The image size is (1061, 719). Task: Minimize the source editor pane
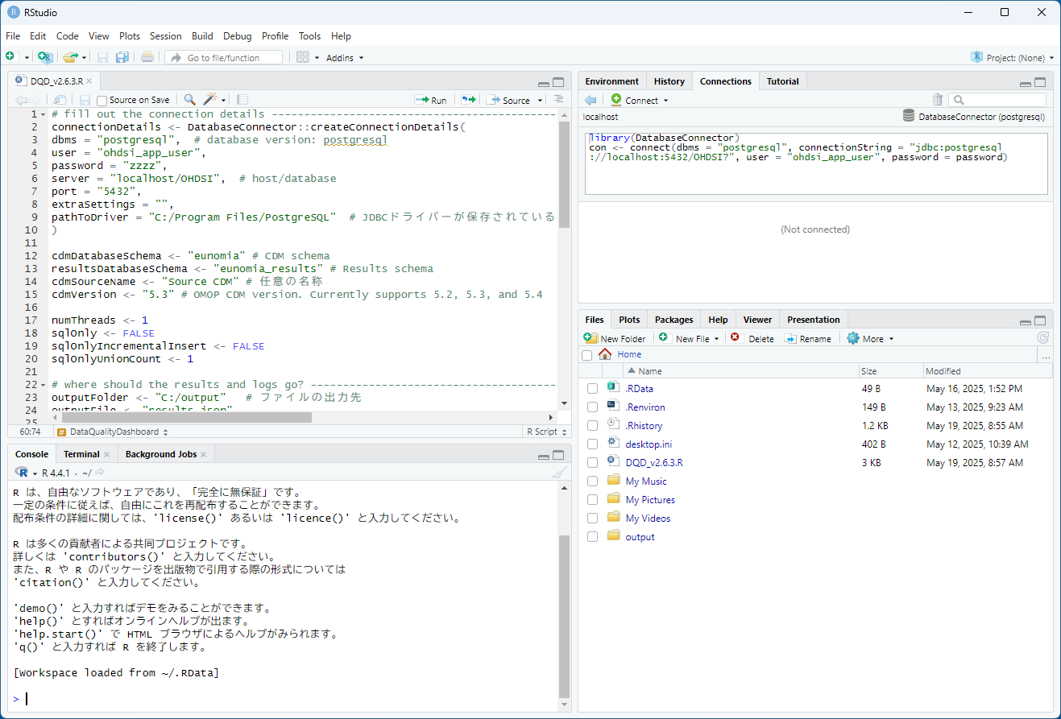click(x=545, y=83)
